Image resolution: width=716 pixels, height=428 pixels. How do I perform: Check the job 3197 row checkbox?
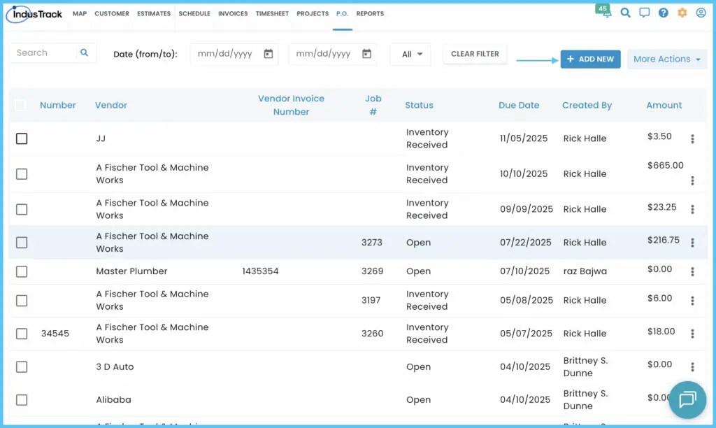22,301
